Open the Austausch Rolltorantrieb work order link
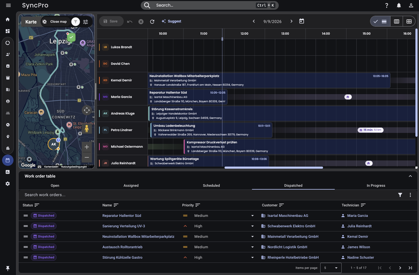This screenshot has width=419, height=275. (x=122, y=247)
